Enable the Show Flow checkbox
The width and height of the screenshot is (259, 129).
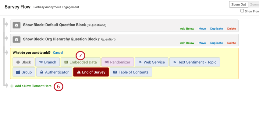coord(242,11)
